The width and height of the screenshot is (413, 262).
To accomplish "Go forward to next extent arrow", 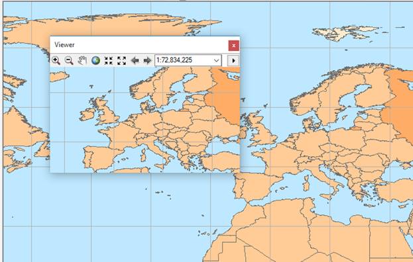I will [x=147, y=60].
